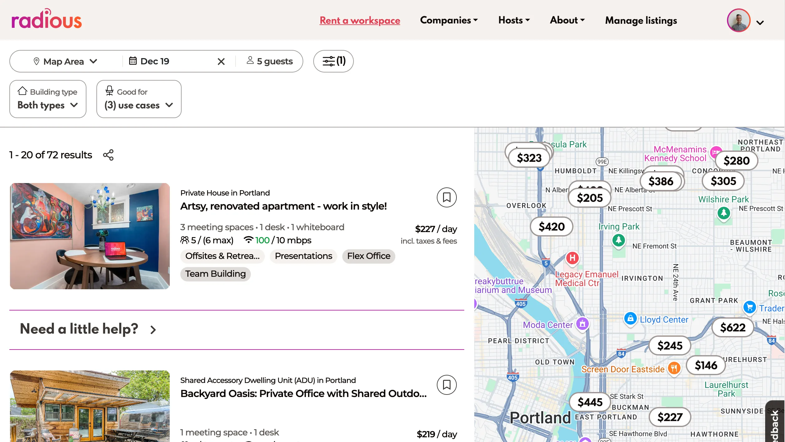Click the Flex Office tag
This screenshot has height=442, width=785.
pyautogui.click(x=368, y=256)
